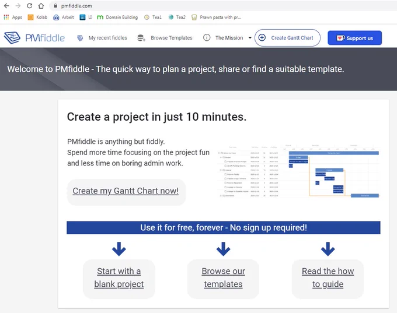Open My recent fiddles
This screenshot has width=397, height=313.
click(x=107, y=38)
